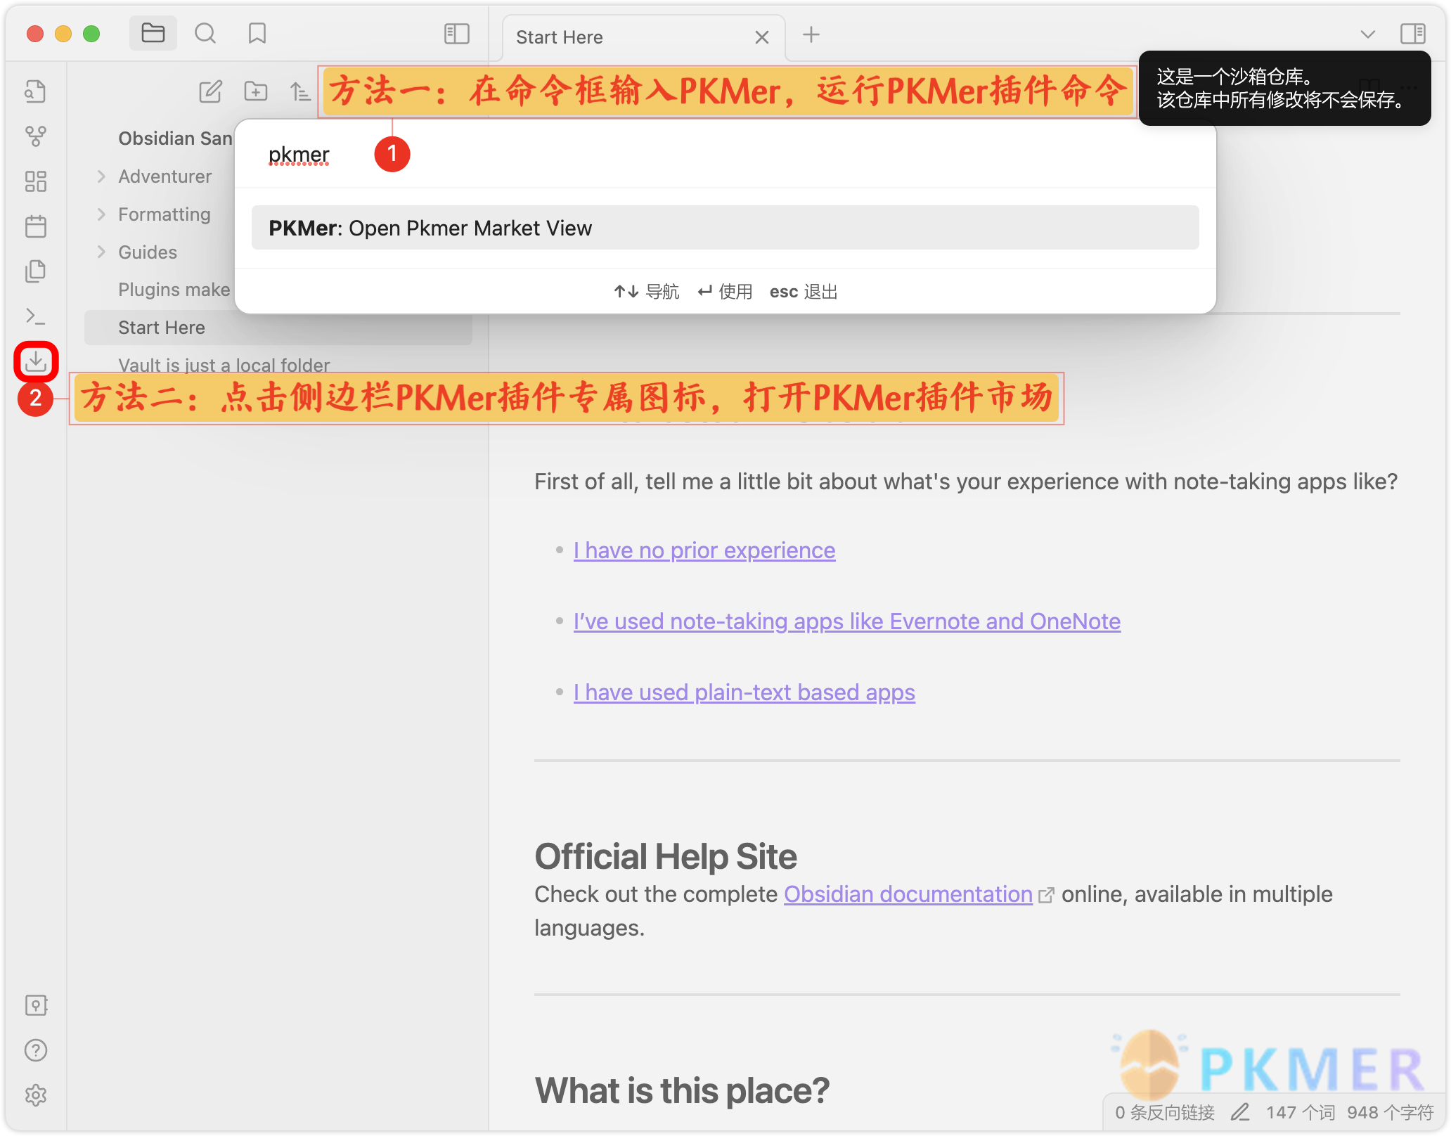Open quick switcher ribbon icon
The image size is (1451, 1136).
36,91
